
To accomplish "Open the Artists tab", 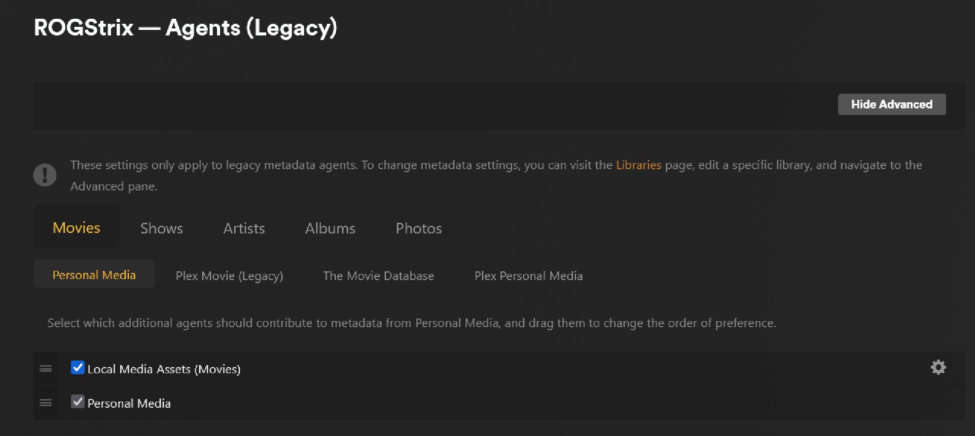I will (x=244, y=228).
